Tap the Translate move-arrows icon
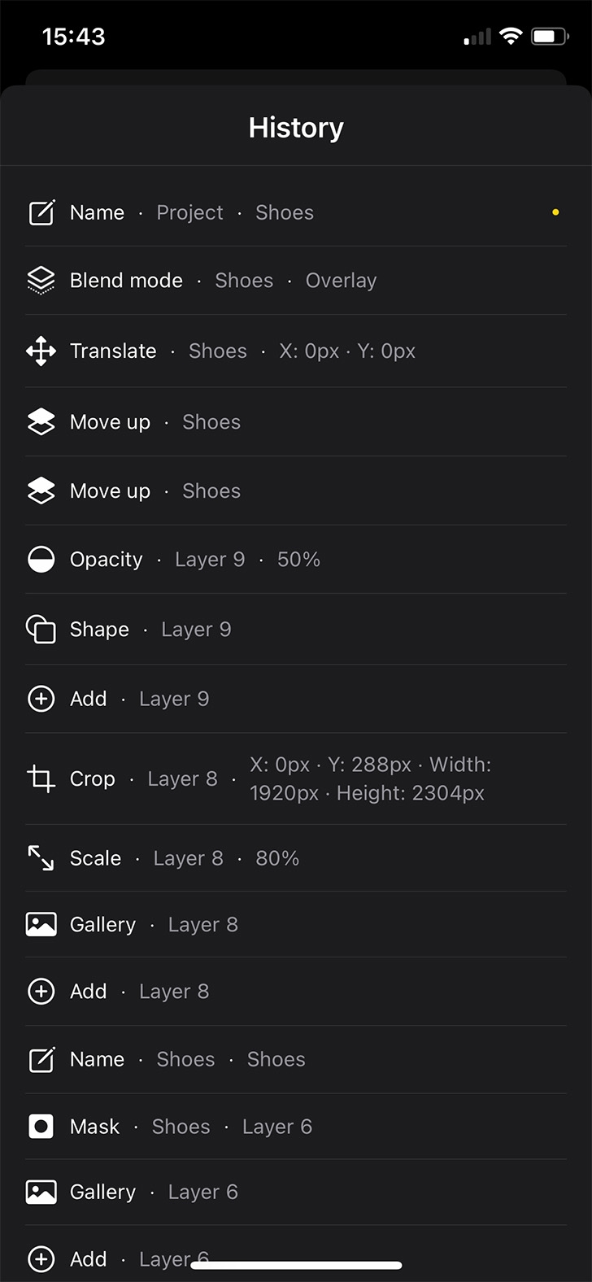Screen dimensions: 592x1282 coord(41,351)
